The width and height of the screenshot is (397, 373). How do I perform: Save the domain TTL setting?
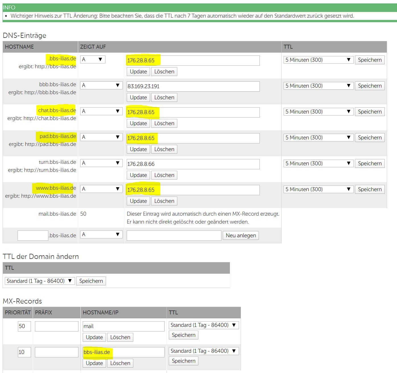91,281
